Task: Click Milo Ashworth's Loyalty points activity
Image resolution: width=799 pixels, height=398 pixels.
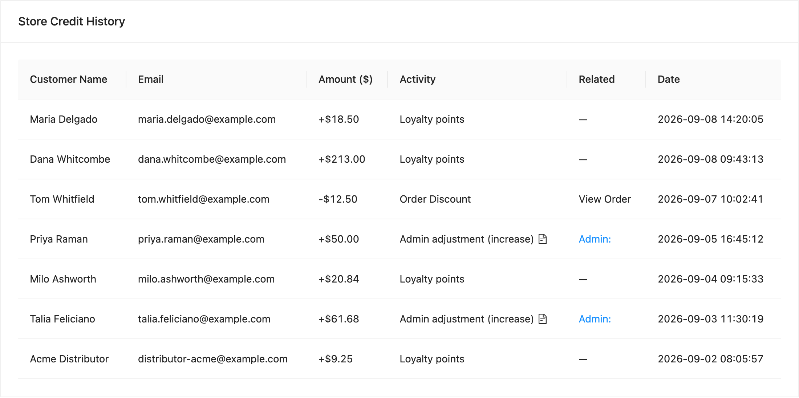Action: click(432, 279)
